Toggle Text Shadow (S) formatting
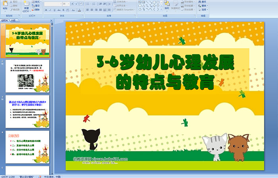Viewport: 278px width, 178px height. click(64, 10)
